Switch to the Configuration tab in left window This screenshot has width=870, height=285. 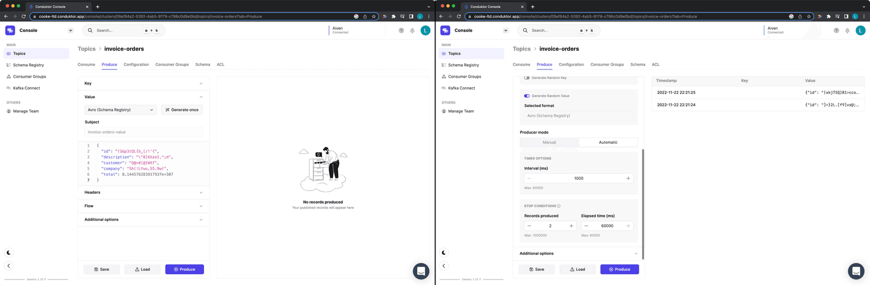(x=136, y=65)
